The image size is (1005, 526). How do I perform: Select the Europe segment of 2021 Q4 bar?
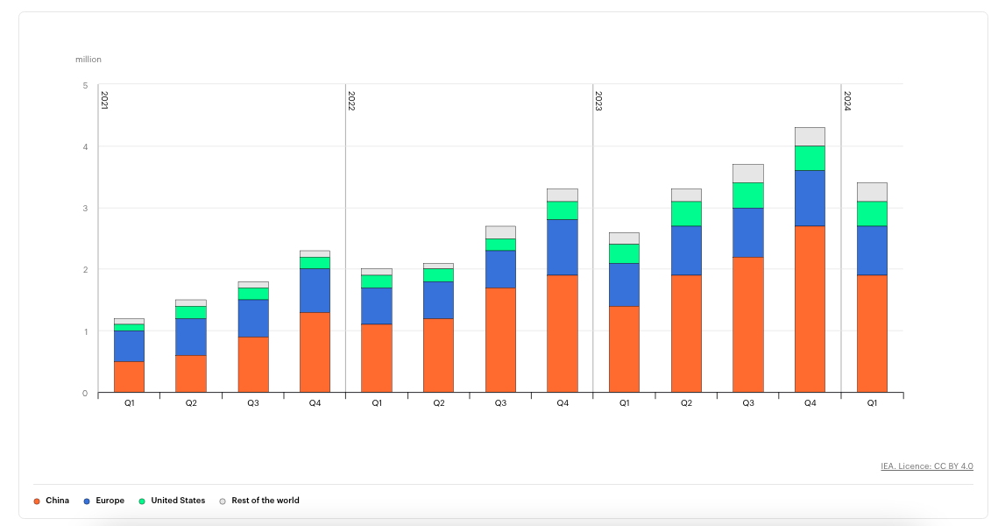pos(315,290)
